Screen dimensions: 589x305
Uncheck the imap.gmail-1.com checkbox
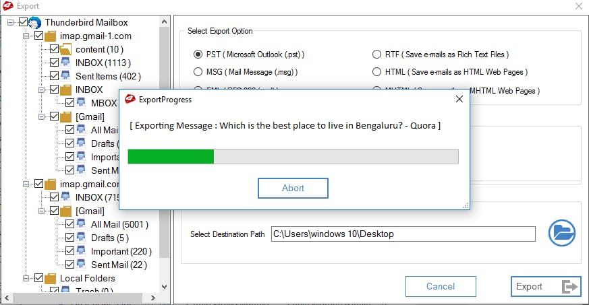[x=38, y=36]
